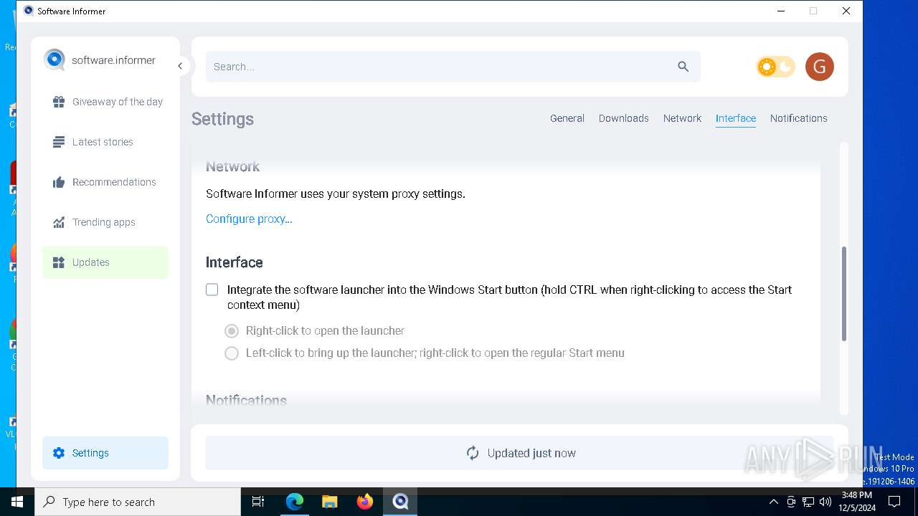
Task: Open the network tray icon
Action: (808, 502)
